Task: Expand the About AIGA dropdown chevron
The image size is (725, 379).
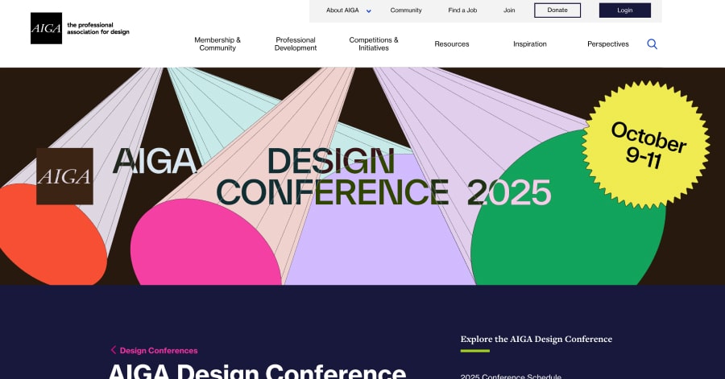Action: (368, 10)
